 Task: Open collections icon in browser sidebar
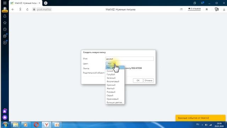coord(5,36)
